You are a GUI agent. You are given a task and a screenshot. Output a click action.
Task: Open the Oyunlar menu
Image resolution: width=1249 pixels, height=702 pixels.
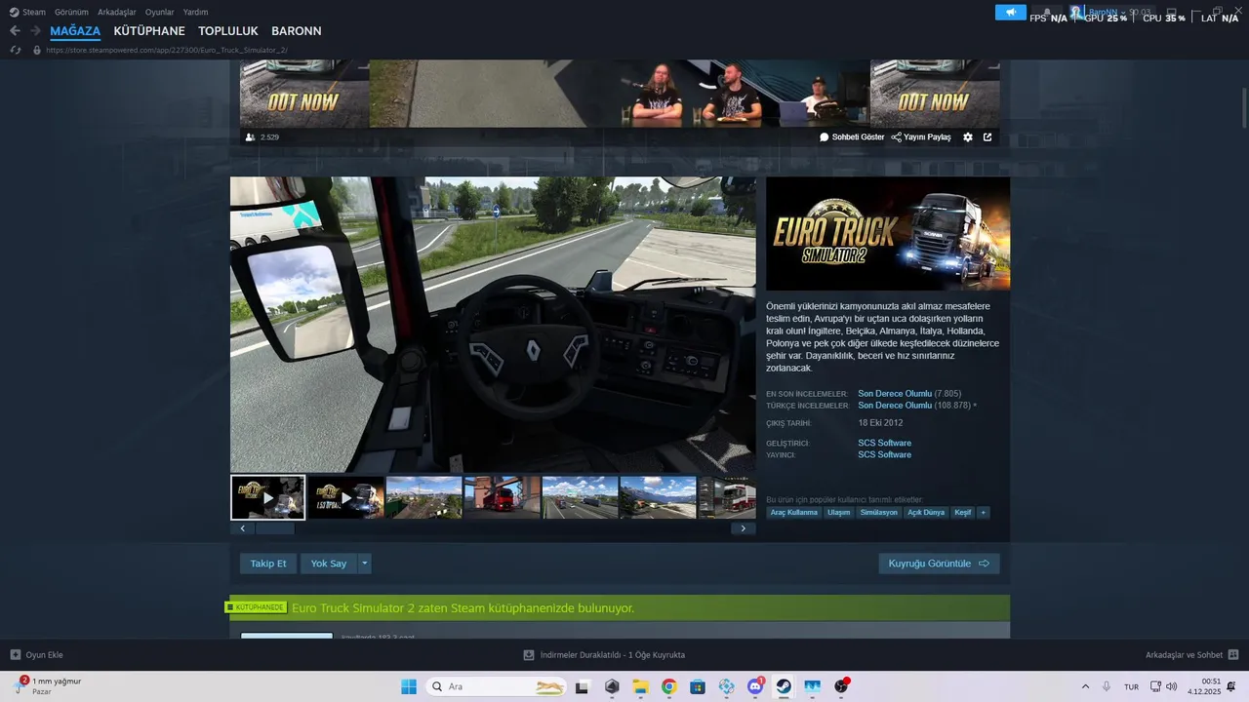[160, 13]
